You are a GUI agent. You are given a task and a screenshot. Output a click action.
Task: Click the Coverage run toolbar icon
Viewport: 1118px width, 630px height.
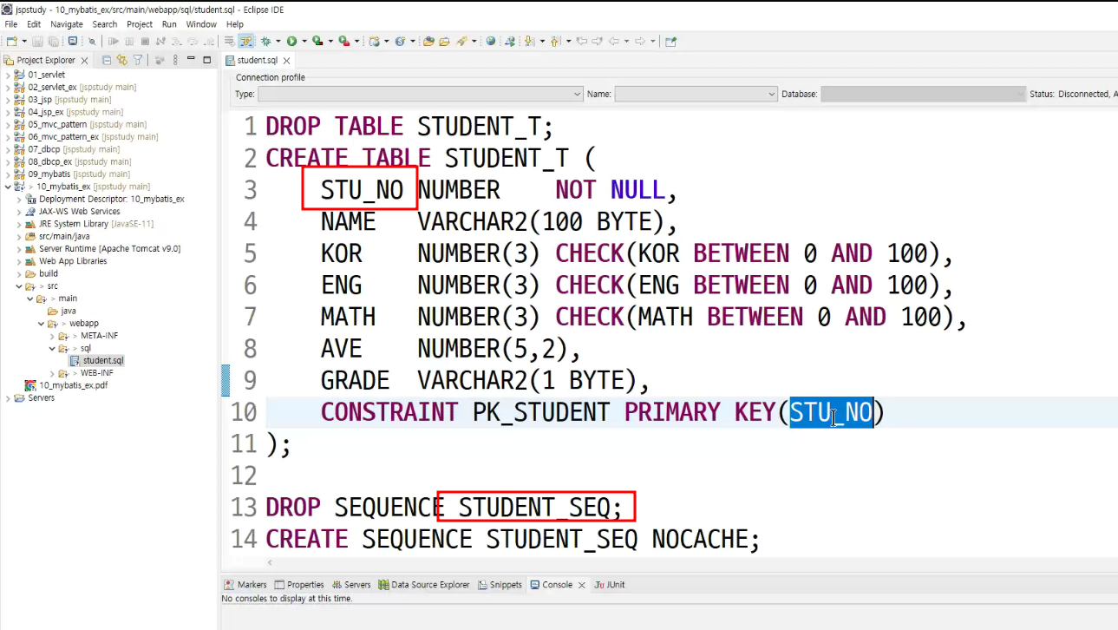[317, 41]
